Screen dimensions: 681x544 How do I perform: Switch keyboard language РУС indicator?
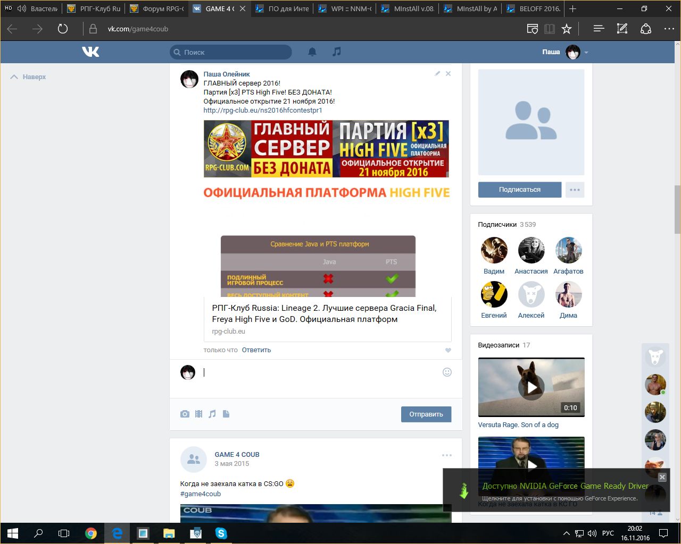coord(608,533)
